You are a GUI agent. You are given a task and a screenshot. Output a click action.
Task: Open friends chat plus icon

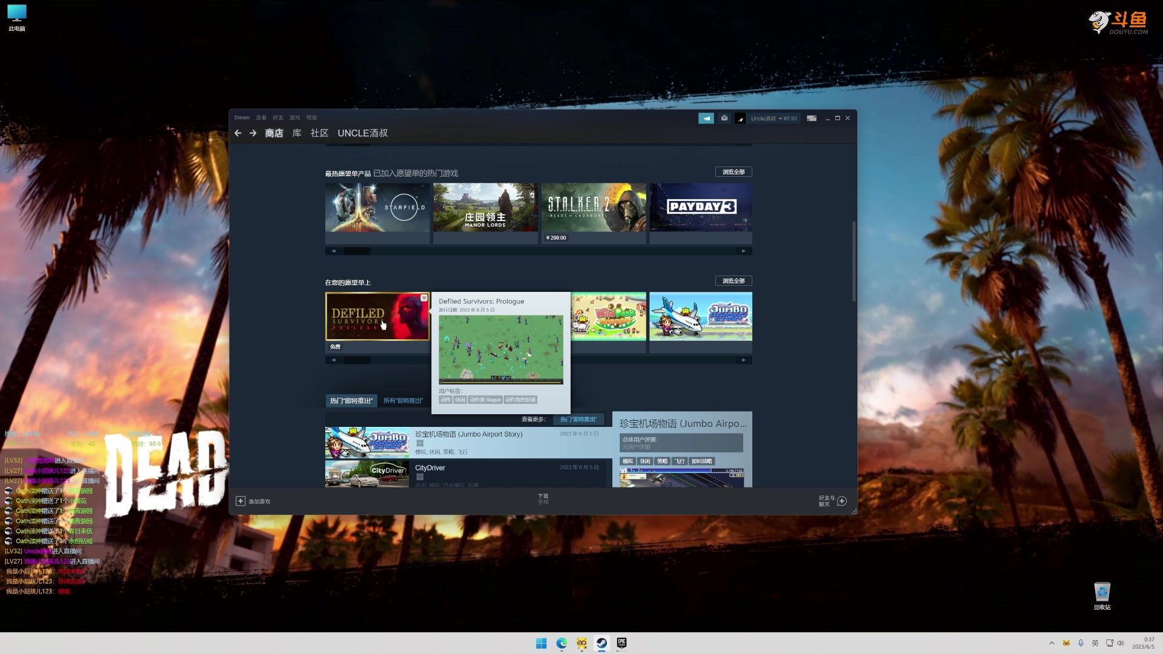click(x=842, y=501)
